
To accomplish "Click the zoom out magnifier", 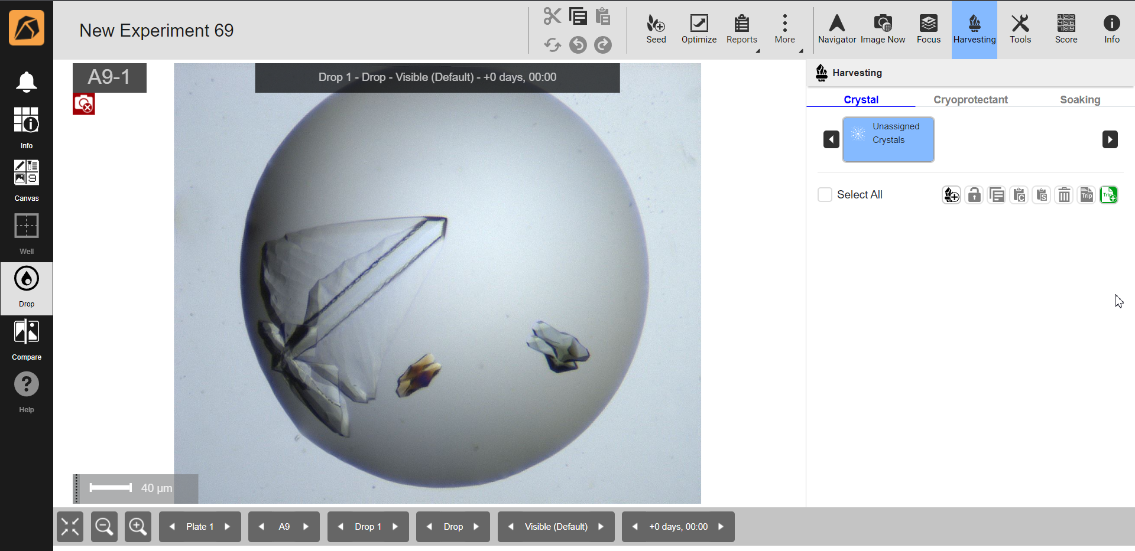I will 104,526.
